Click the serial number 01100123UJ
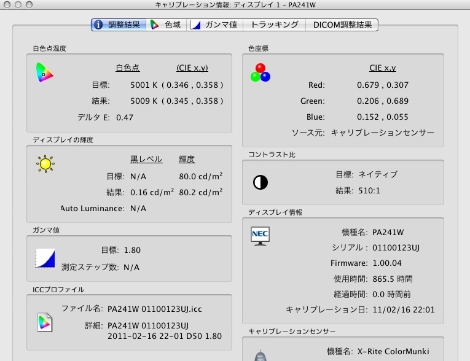Screen dimensions: 470x361 395,247
